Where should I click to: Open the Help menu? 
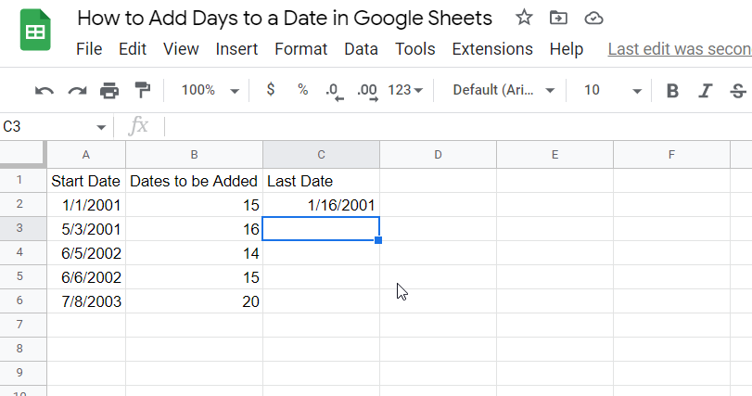567,49
